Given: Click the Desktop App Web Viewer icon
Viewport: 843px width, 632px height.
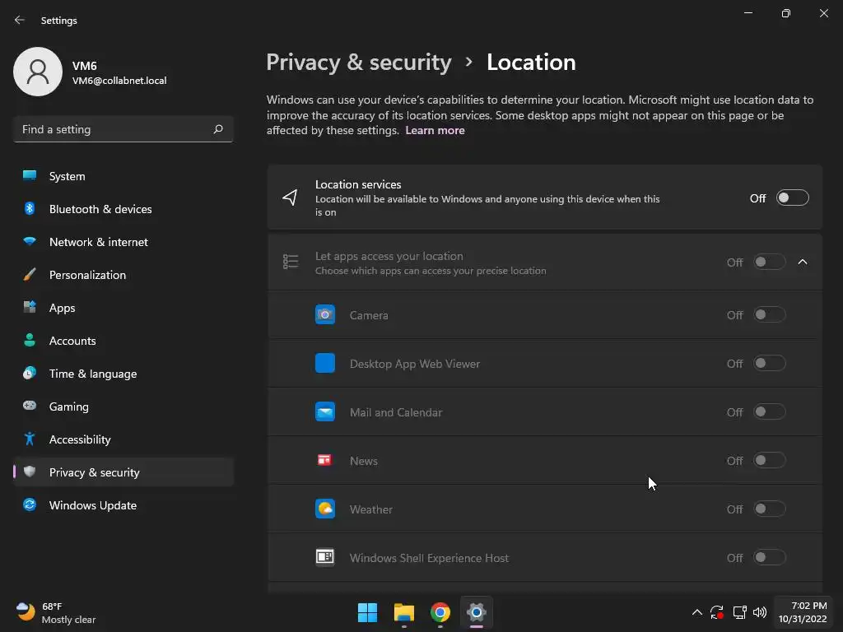Looking at the screenshot, I should point(324,363).
